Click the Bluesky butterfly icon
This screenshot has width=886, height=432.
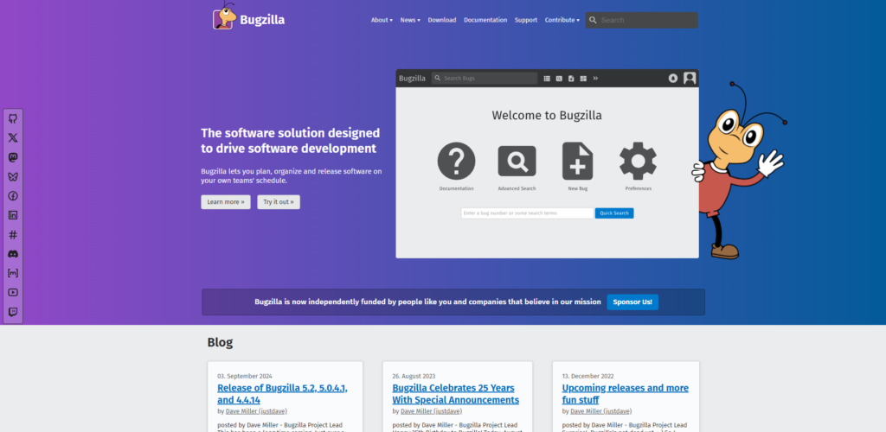[13, 176]
